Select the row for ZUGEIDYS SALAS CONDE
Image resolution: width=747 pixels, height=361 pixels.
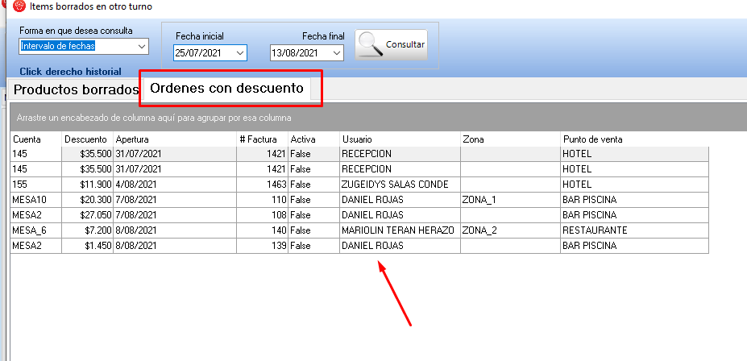pyautogui.click(x=395, y=185)
